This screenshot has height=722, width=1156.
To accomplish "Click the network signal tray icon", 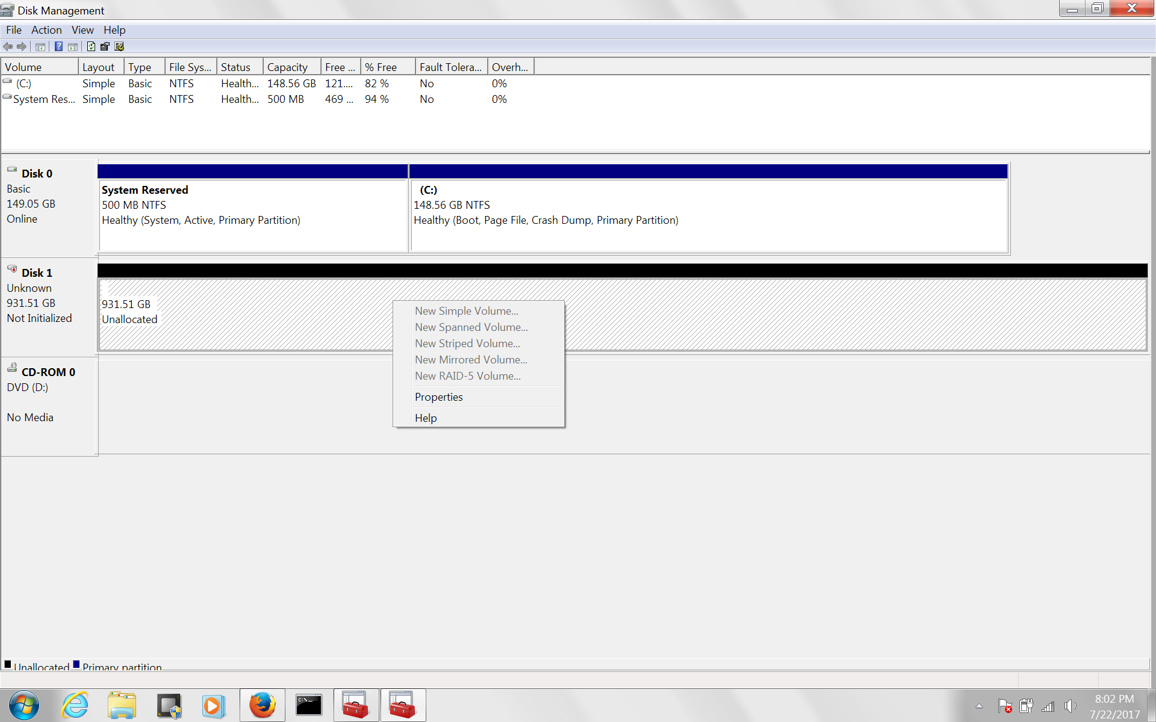I will pos(1048,706).
